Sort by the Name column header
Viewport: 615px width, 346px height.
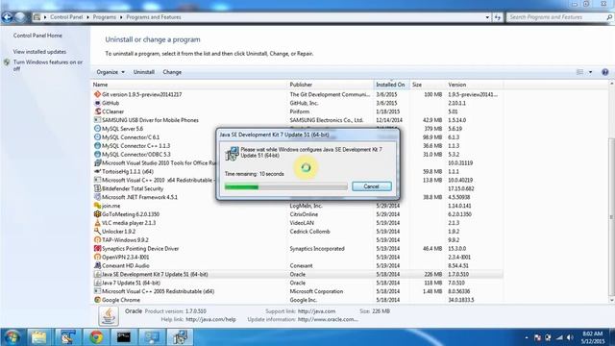[189, 85]
